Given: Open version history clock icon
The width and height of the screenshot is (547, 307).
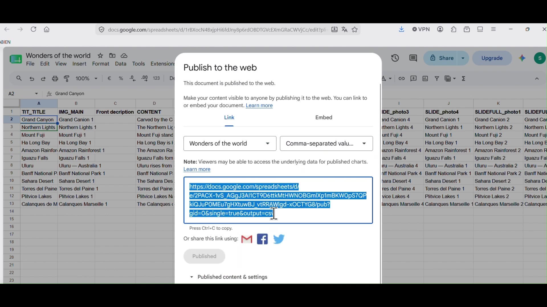Looking at the screenshot, I should tap(395, 58).
